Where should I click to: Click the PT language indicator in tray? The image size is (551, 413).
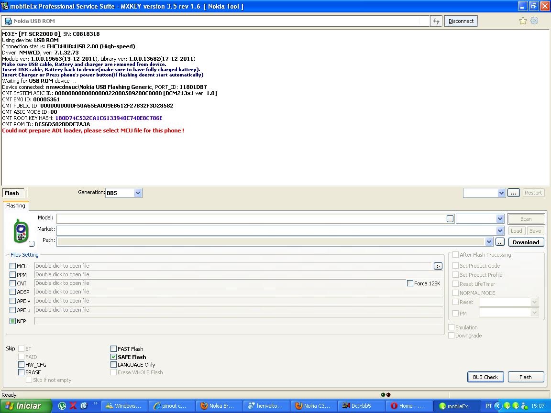click(488, 406)
